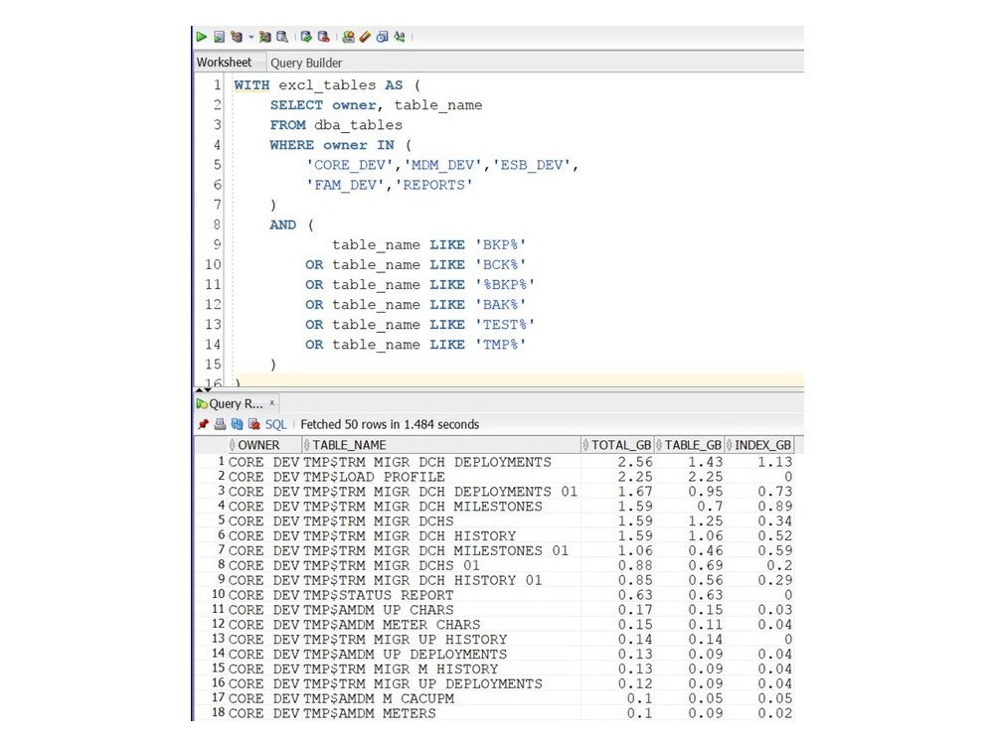Select TABLE_GB value 2.25 in row 2
This screenshot has width=994, height=745.
pos(689,477)
